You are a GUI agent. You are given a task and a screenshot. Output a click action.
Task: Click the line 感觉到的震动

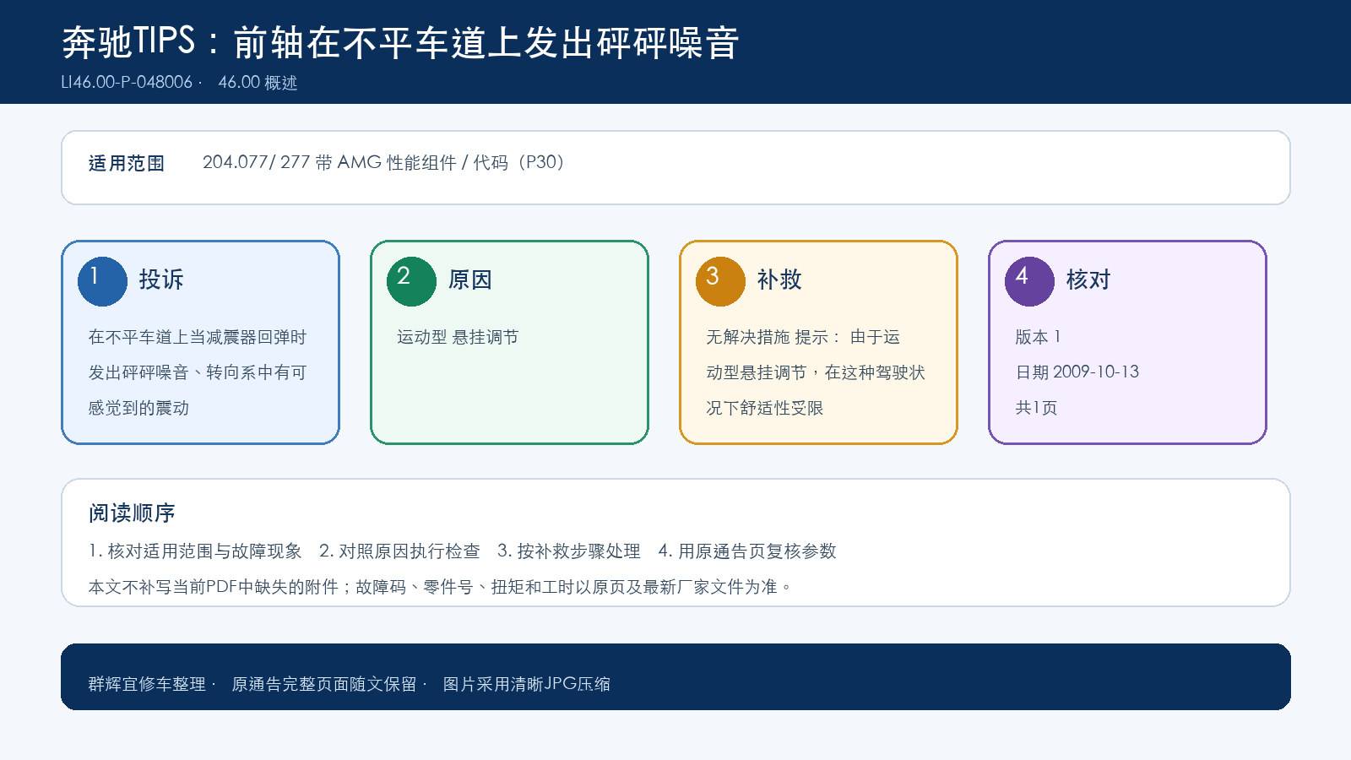pos(138,408)
